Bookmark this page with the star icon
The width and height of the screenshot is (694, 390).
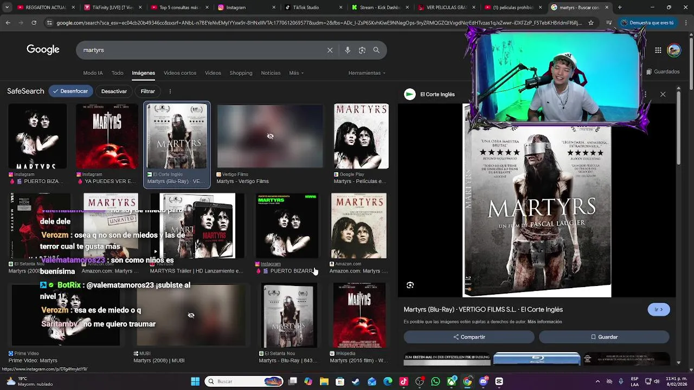click(591, 23)
